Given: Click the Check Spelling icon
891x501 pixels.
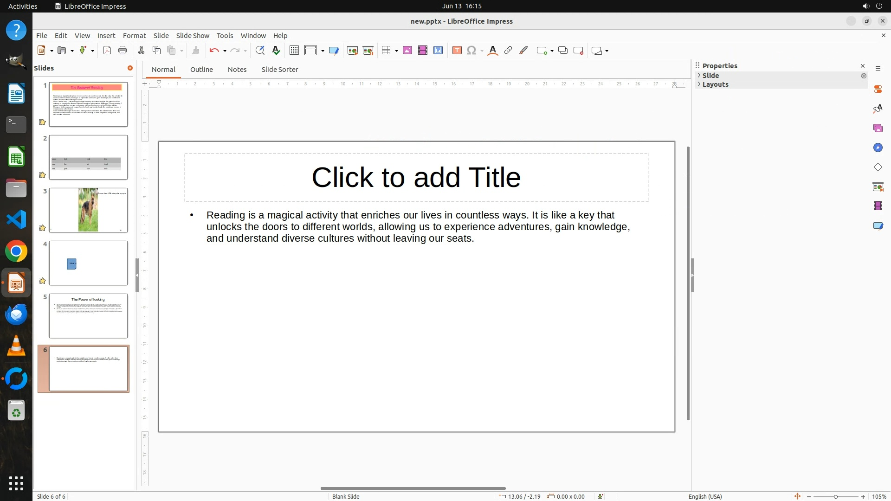Looking at the screenshot, I should [x=276, y=51].
